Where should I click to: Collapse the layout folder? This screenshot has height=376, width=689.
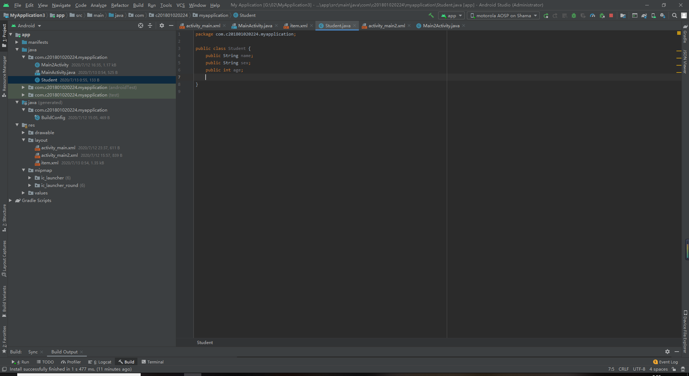[23, 140]
